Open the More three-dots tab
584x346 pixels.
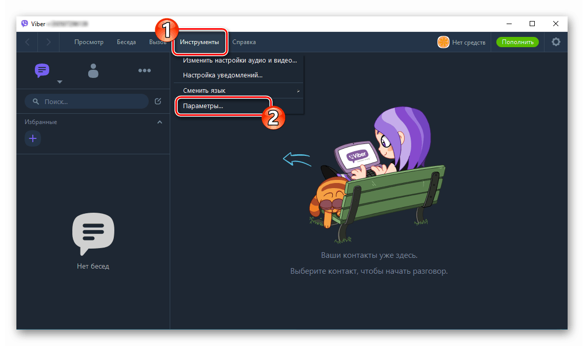[145, 70]
